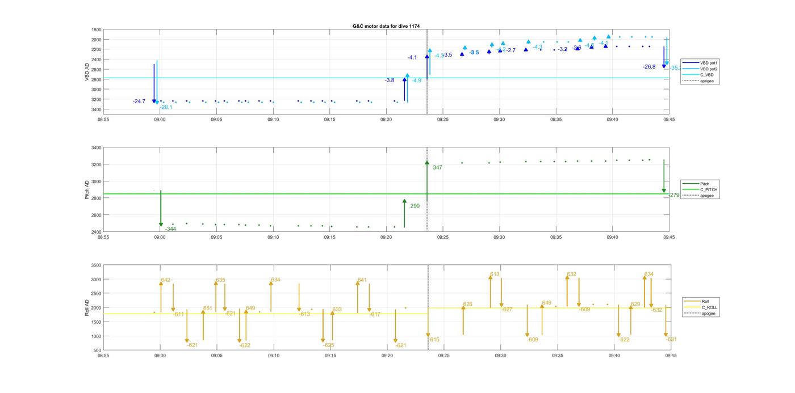Click the "633" roll data label
Viewport: 795px width, 393px height.
[337, 310]
